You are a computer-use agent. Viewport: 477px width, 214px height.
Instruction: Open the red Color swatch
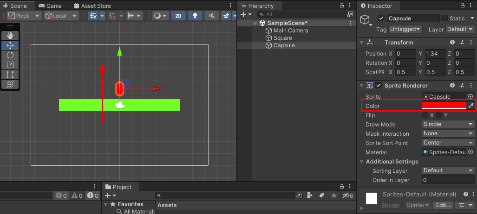(444, 106)
